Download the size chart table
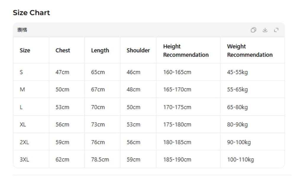The image size is (300, 177). pos(265,30)
